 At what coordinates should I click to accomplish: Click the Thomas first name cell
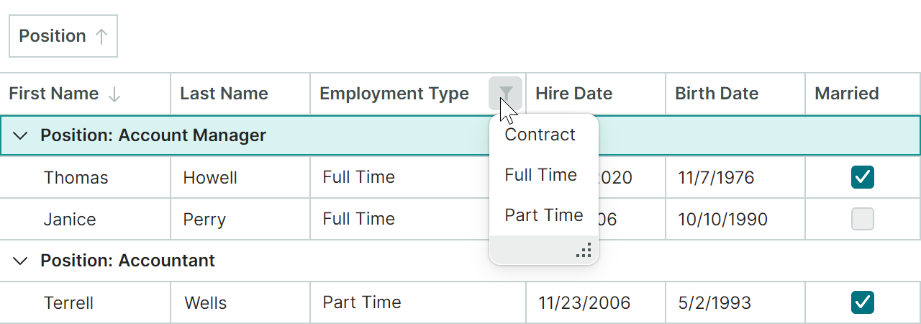point(76,178)
